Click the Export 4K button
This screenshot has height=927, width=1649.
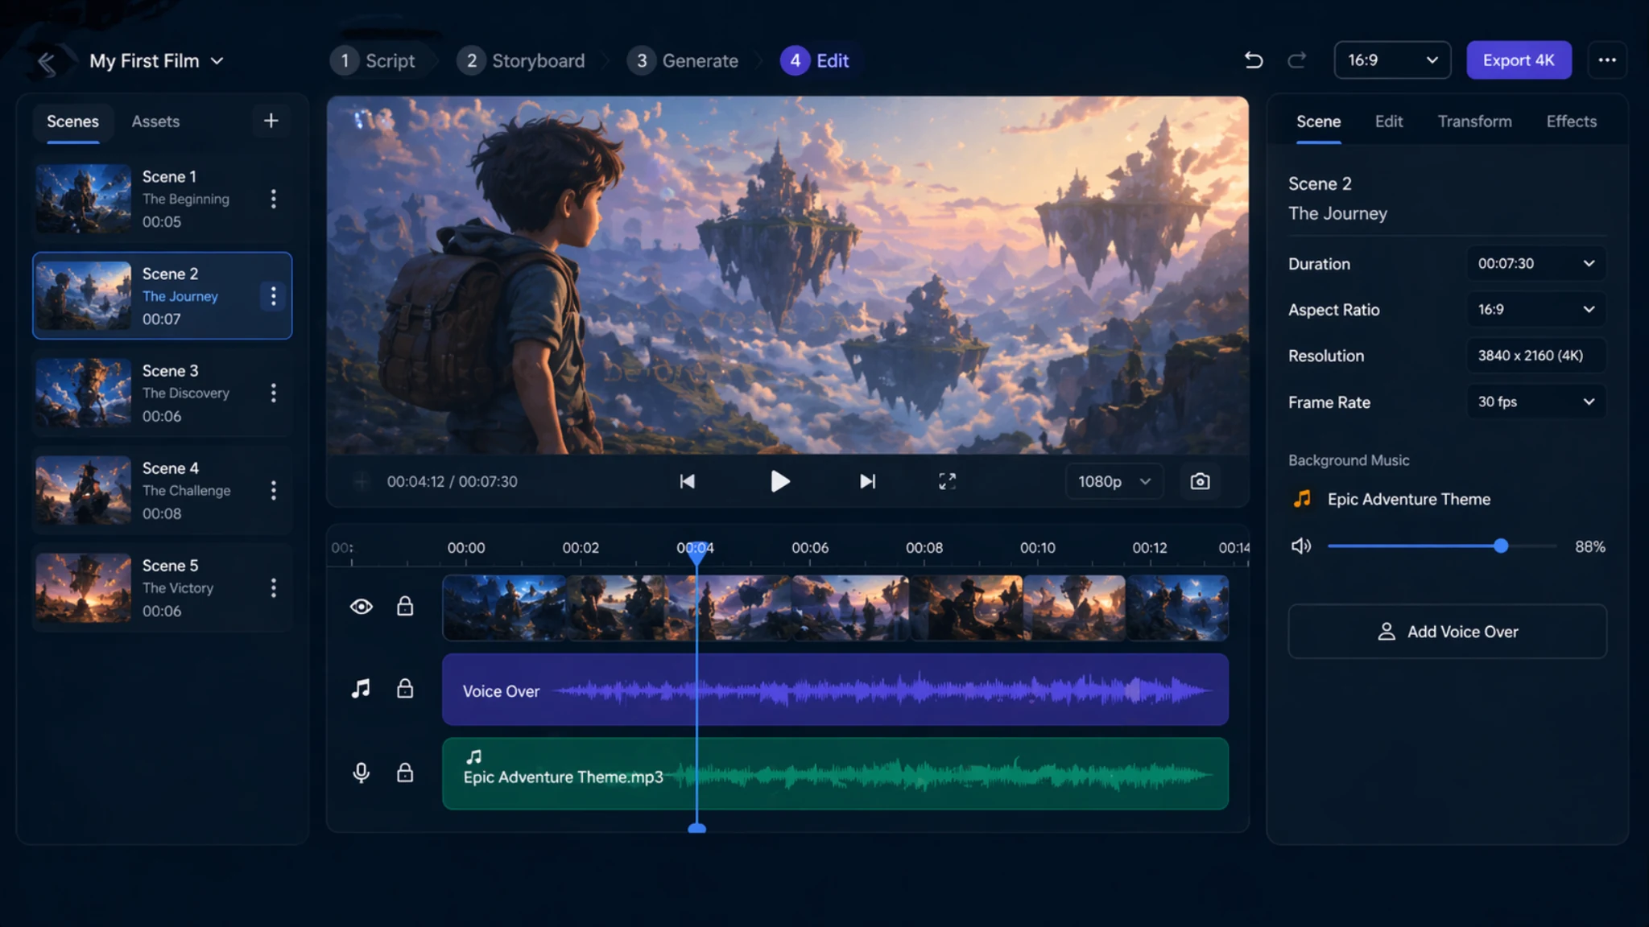tap(1519, 60)
